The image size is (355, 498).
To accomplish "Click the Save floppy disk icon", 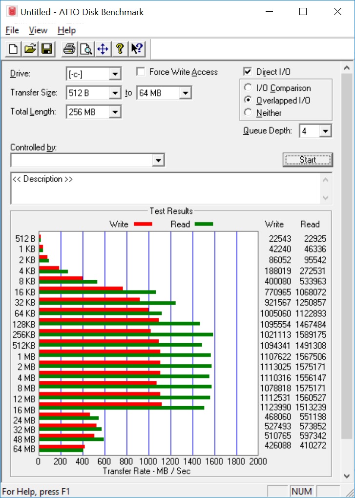I will [x=46, y=48].
